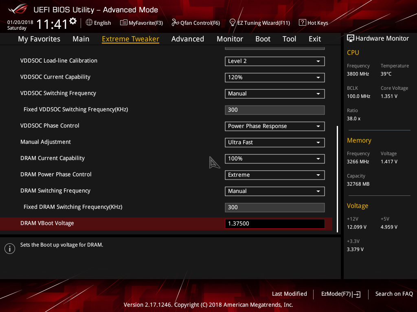Open DRAM Power Phase Control dropdown
Viewport: 417px width, 312px height.
(275, 175)
